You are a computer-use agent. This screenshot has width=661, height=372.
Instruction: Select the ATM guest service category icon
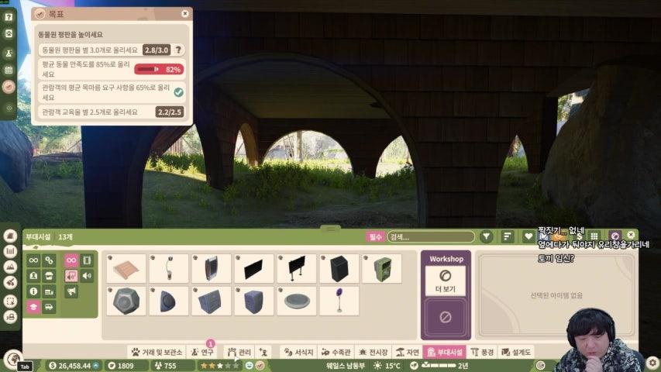click(33, 276)
